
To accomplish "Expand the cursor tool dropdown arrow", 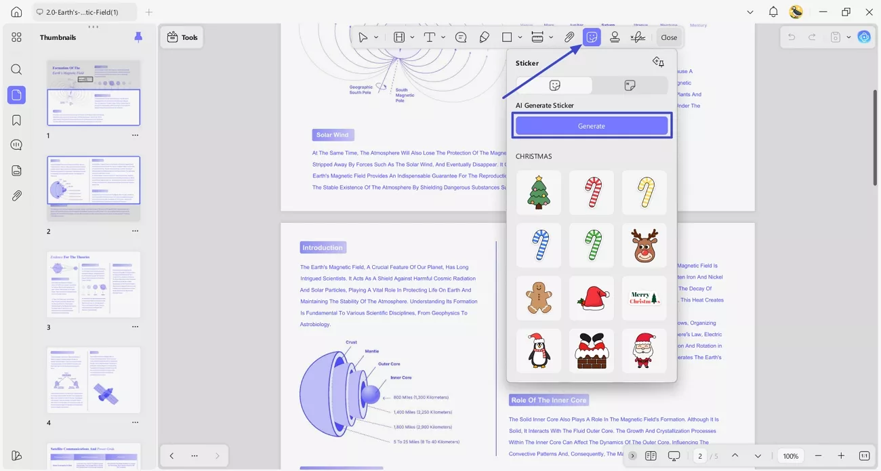I will (376, 37).
